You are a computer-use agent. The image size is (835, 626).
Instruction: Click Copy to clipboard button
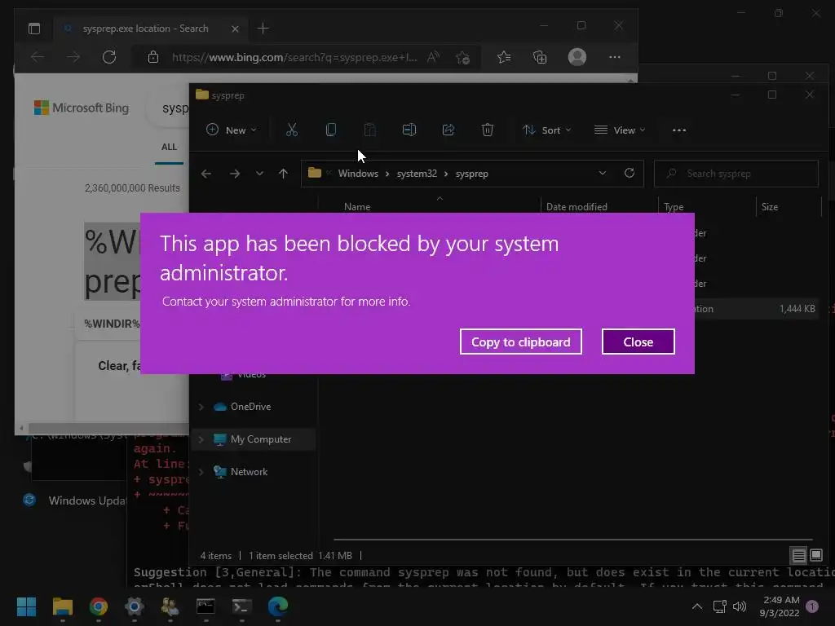click(520, 342)
